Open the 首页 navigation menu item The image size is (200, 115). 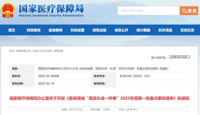(12, 30)
